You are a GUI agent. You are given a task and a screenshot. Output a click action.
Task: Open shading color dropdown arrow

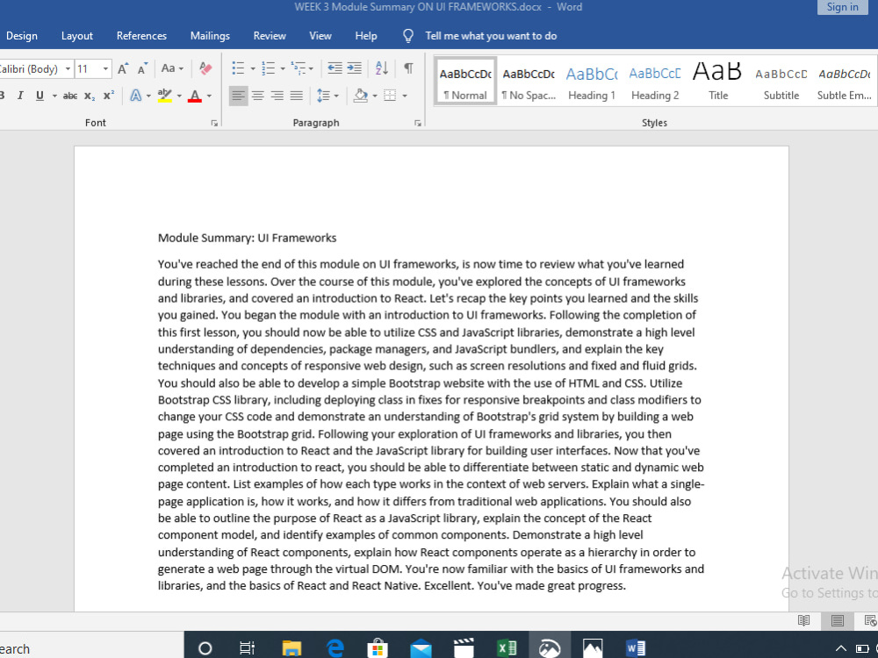375,96
